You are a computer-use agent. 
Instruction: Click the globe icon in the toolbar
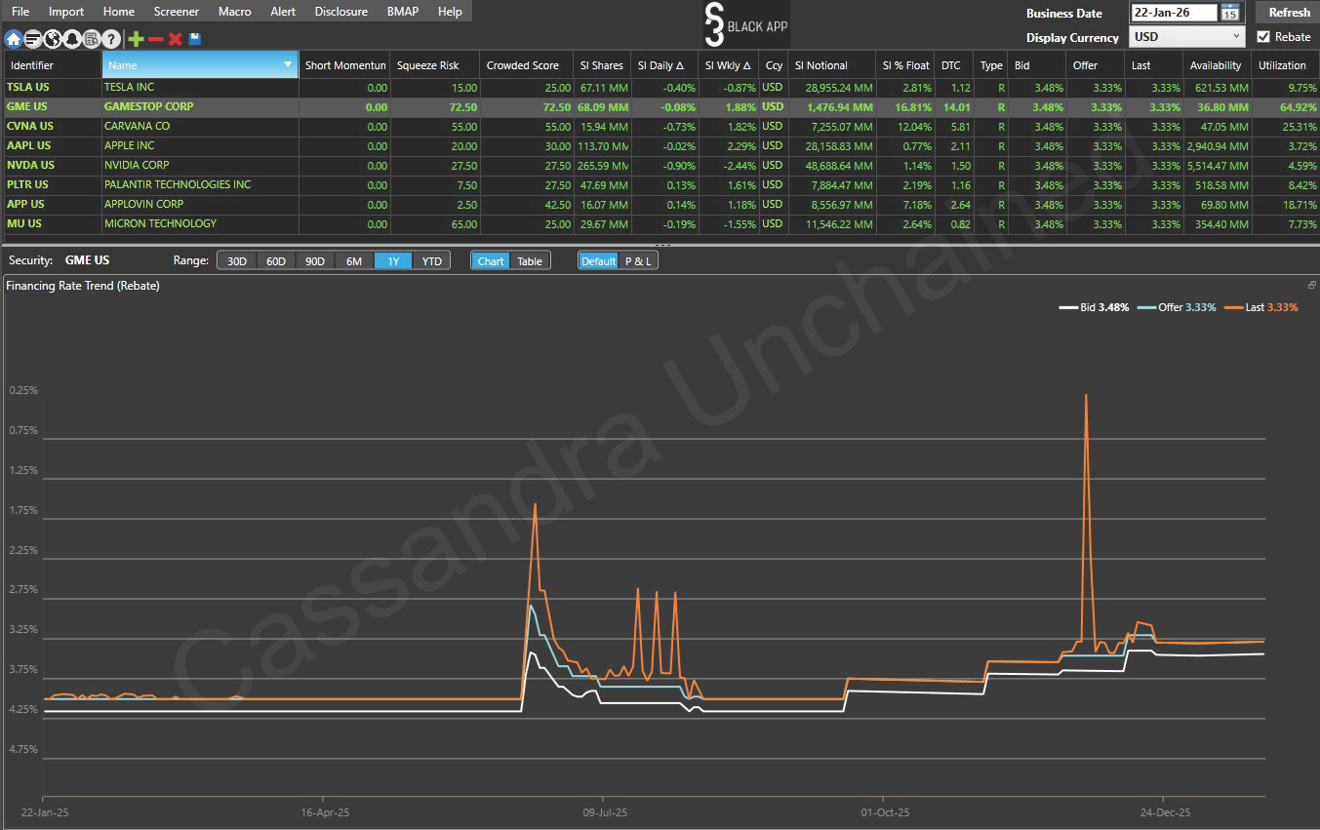click(52, 39)
